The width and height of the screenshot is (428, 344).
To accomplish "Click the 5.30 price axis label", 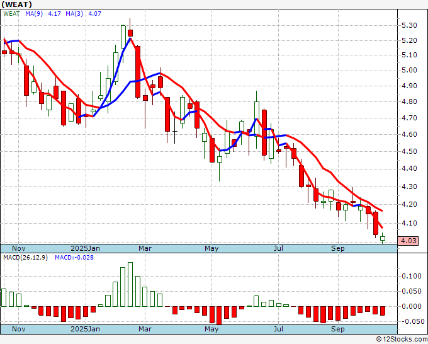I will click(x=410, y=25).
